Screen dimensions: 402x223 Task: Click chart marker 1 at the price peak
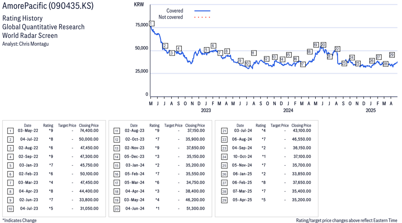coord(152,24)
